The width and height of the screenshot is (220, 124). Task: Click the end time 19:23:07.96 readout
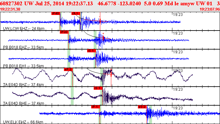[210, 9]
